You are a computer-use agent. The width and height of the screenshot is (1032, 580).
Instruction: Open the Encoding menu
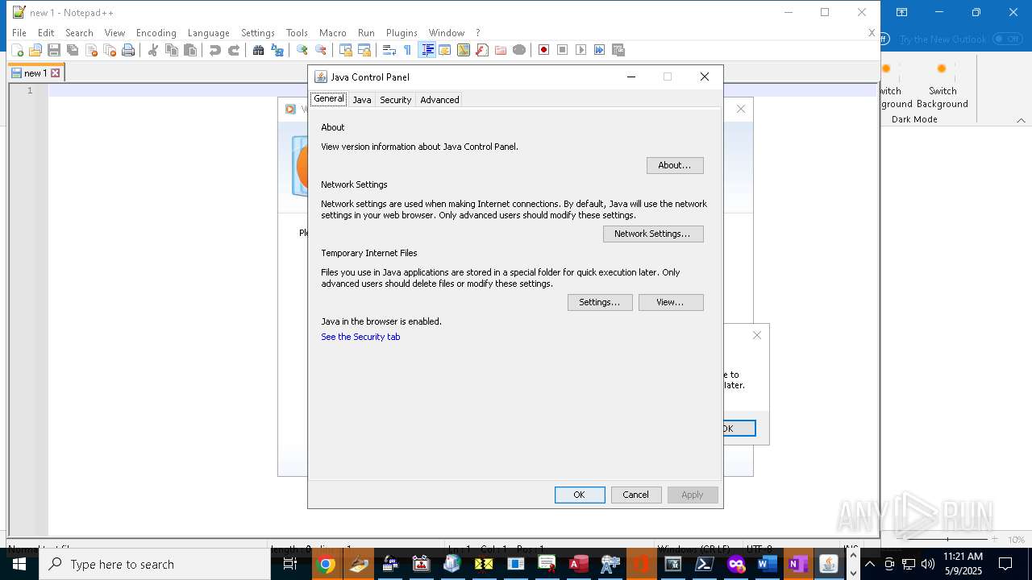click(156, 33)
